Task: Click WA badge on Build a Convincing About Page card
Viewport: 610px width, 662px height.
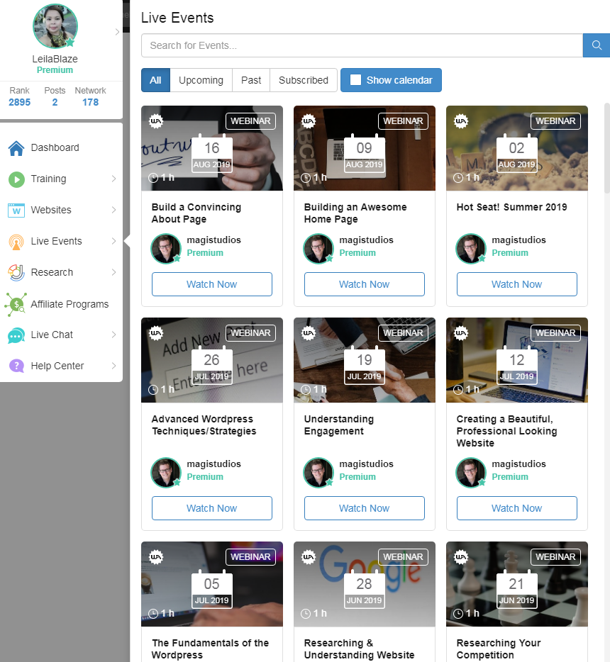Action: coord(156,121)
